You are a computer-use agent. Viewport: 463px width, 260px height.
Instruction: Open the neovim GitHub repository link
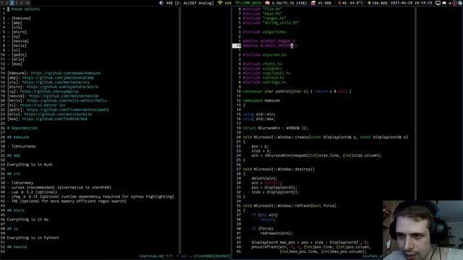64,96
